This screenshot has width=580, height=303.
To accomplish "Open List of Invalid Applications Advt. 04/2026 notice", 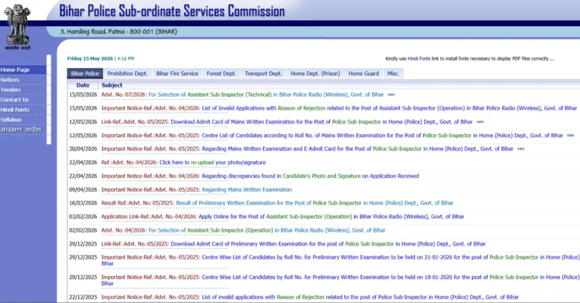I will pos(339,108).
